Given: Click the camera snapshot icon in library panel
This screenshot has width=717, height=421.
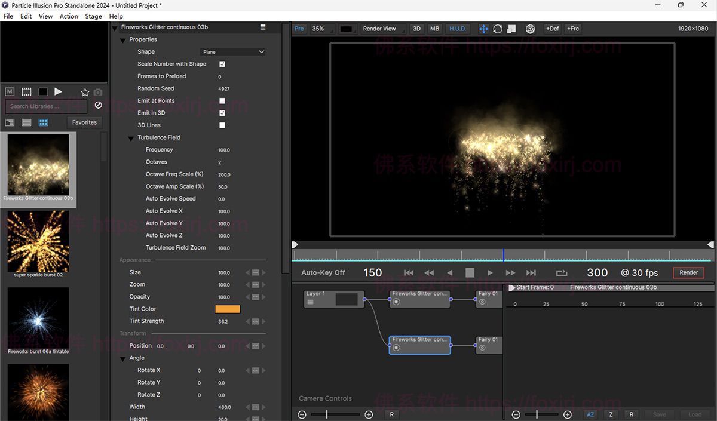Looking at the screenshot, I should (97, 92).
